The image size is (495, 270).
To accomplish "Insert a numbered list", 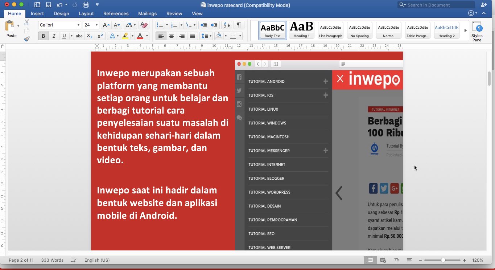I will coord(174,25).
